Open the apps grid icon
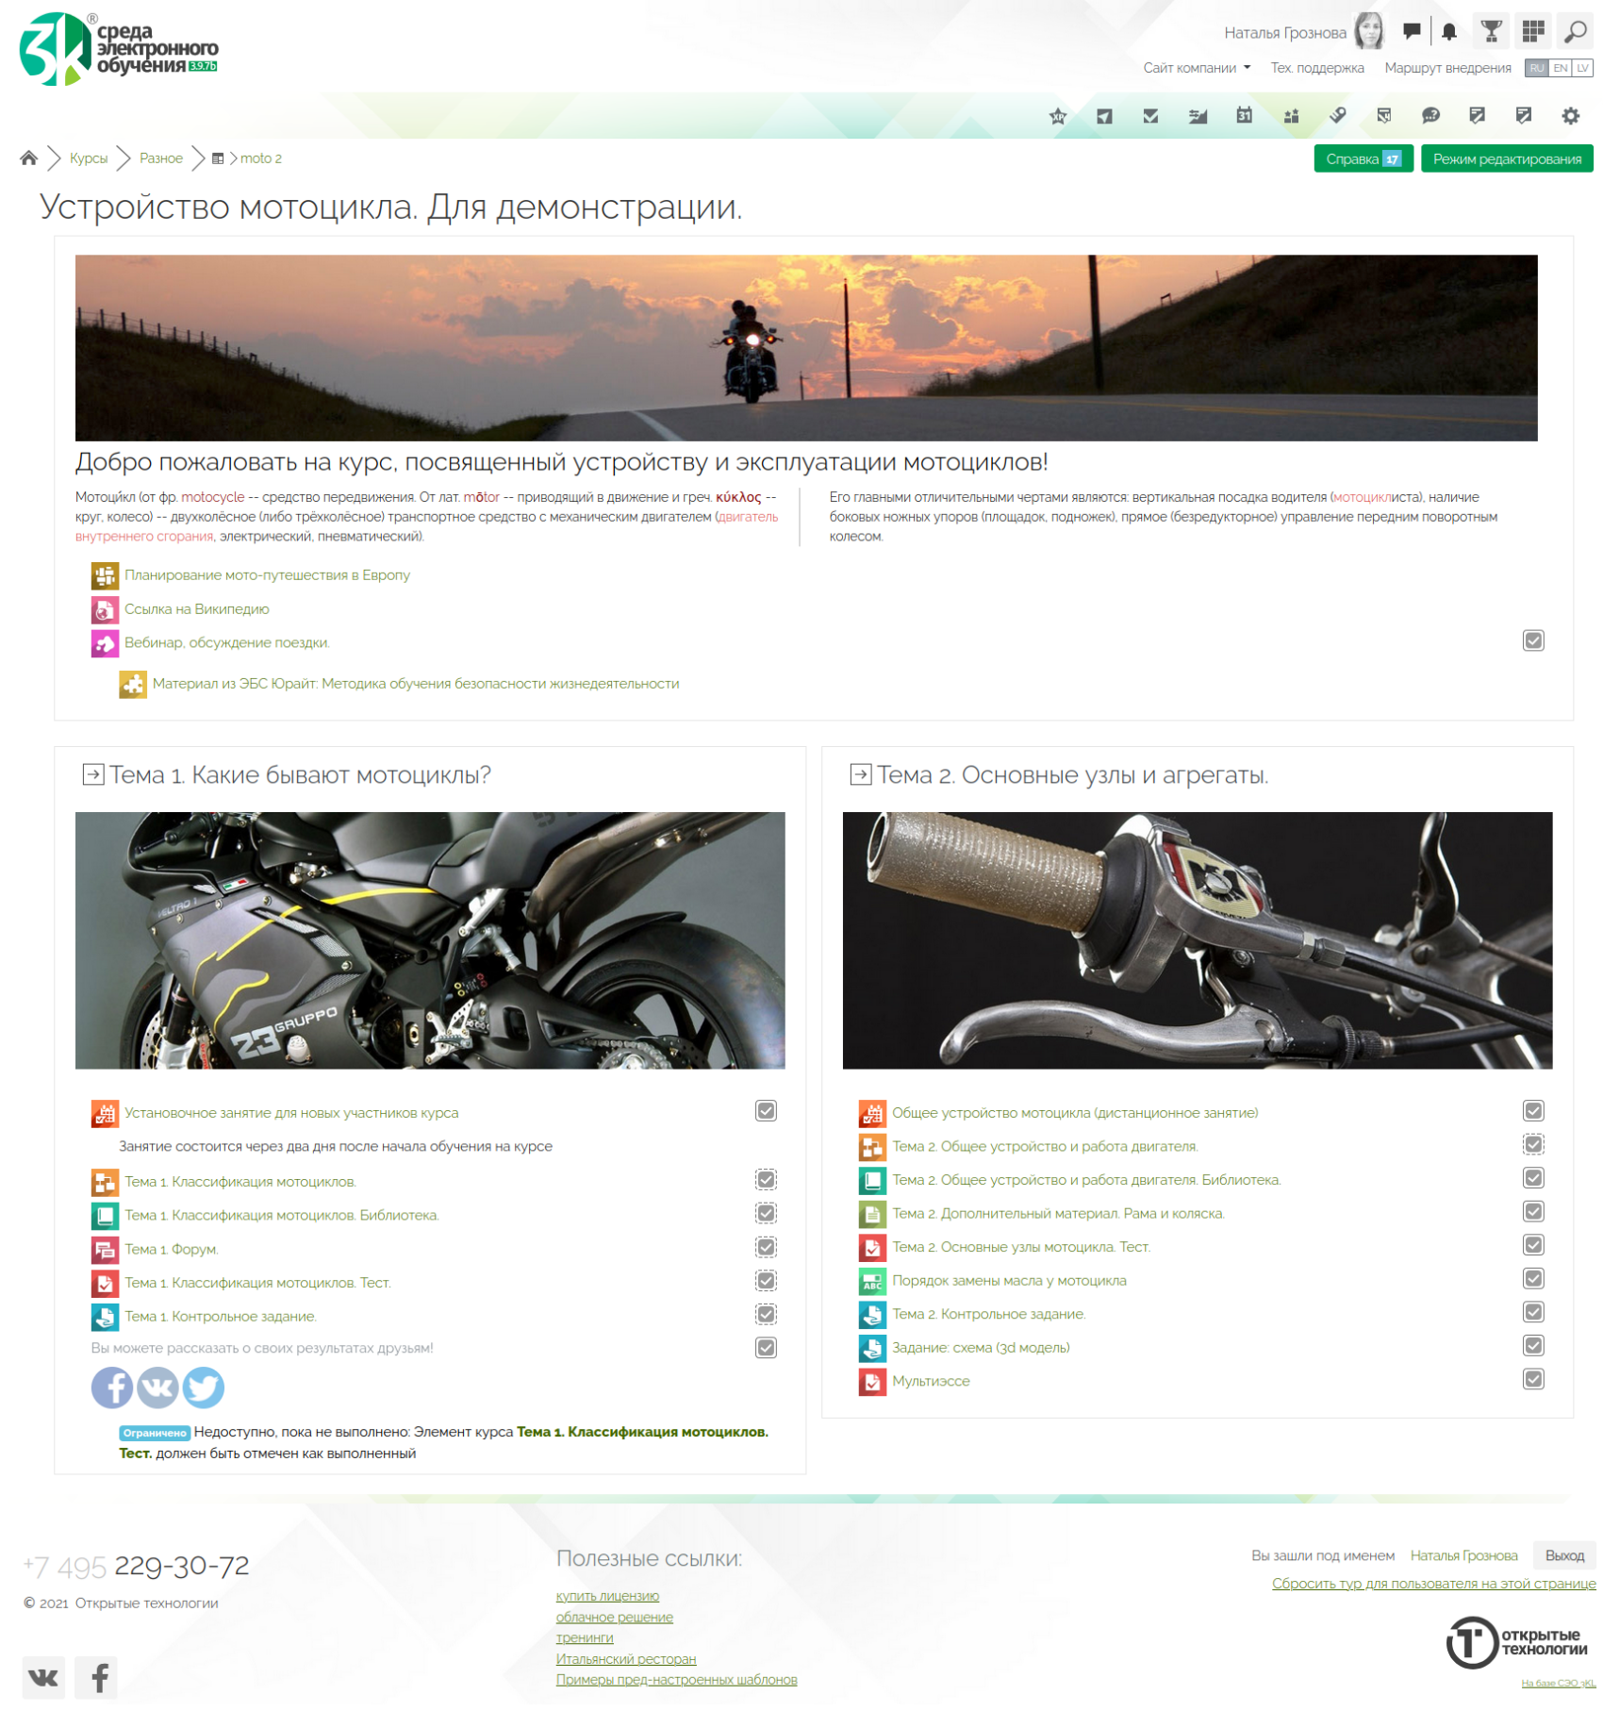 coord(1533,32)
